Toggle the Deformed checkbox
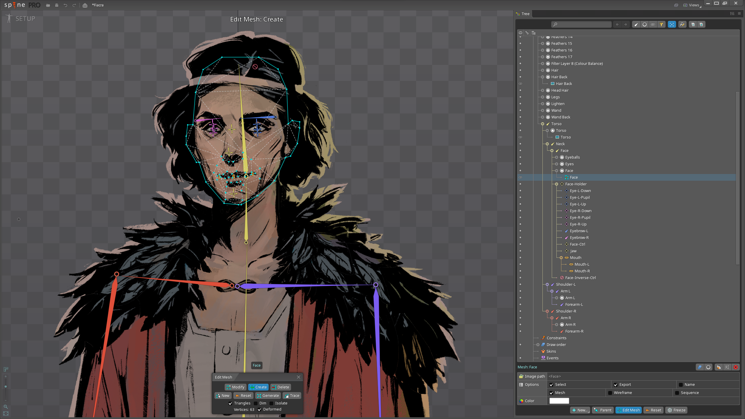 pyautogui.click(x=260, y=409)
